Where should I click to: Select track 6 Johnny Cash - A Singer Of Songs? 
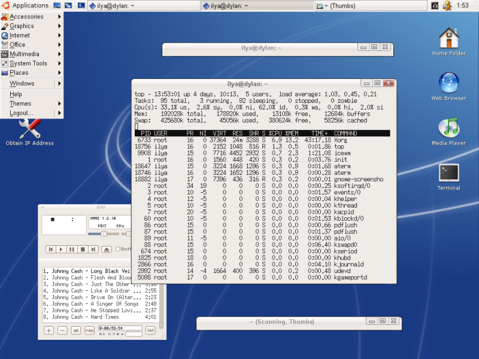tap(99, 304)
